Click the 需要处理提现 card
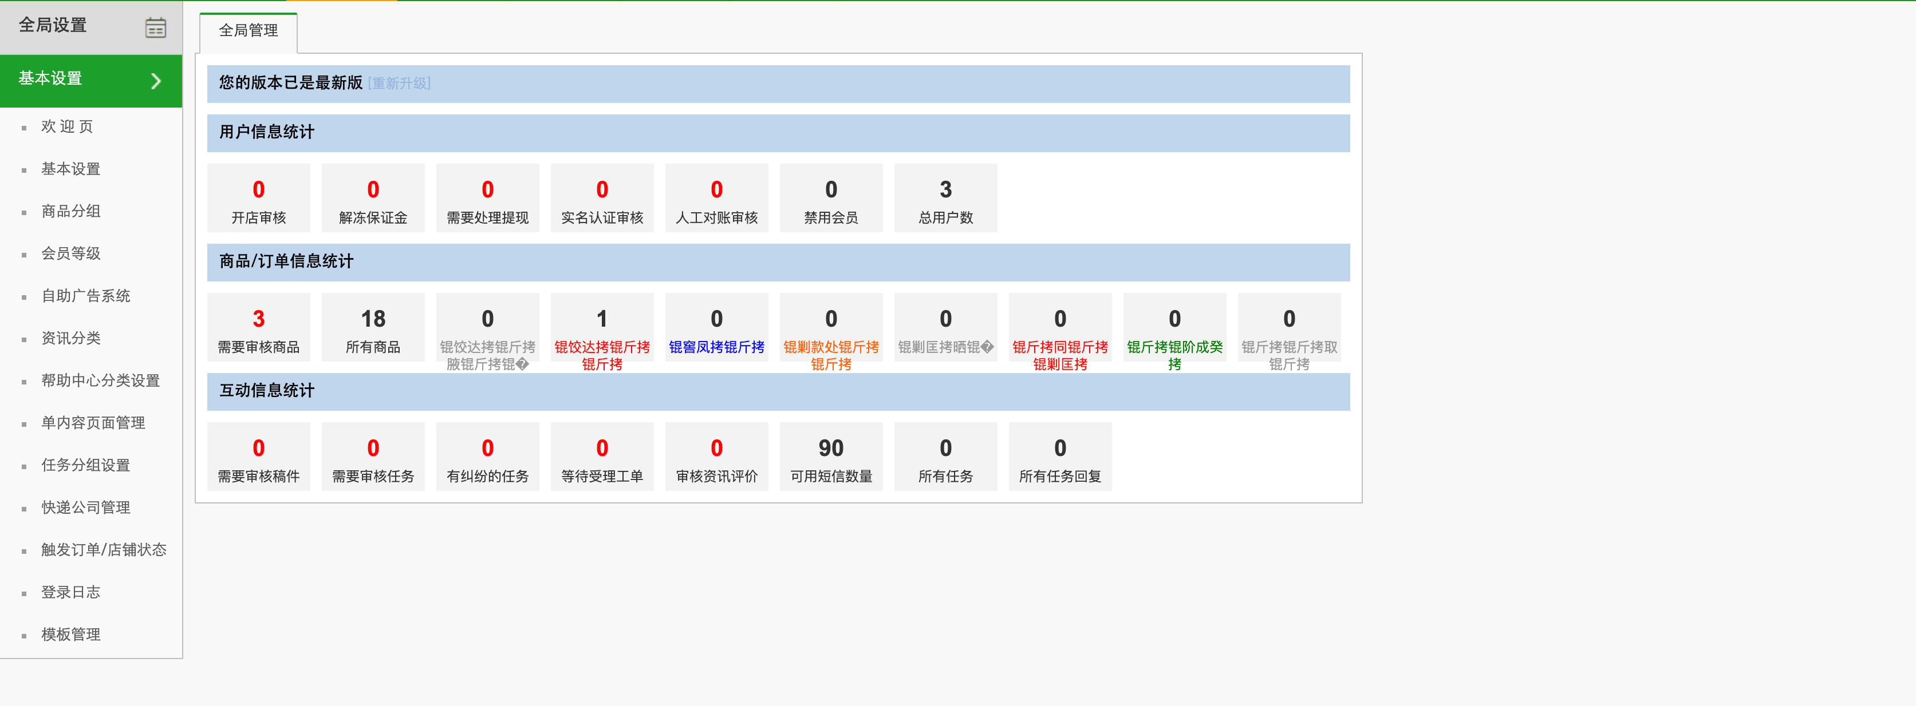This screenshot has height=706, width=1916. (x=488, y=199)
